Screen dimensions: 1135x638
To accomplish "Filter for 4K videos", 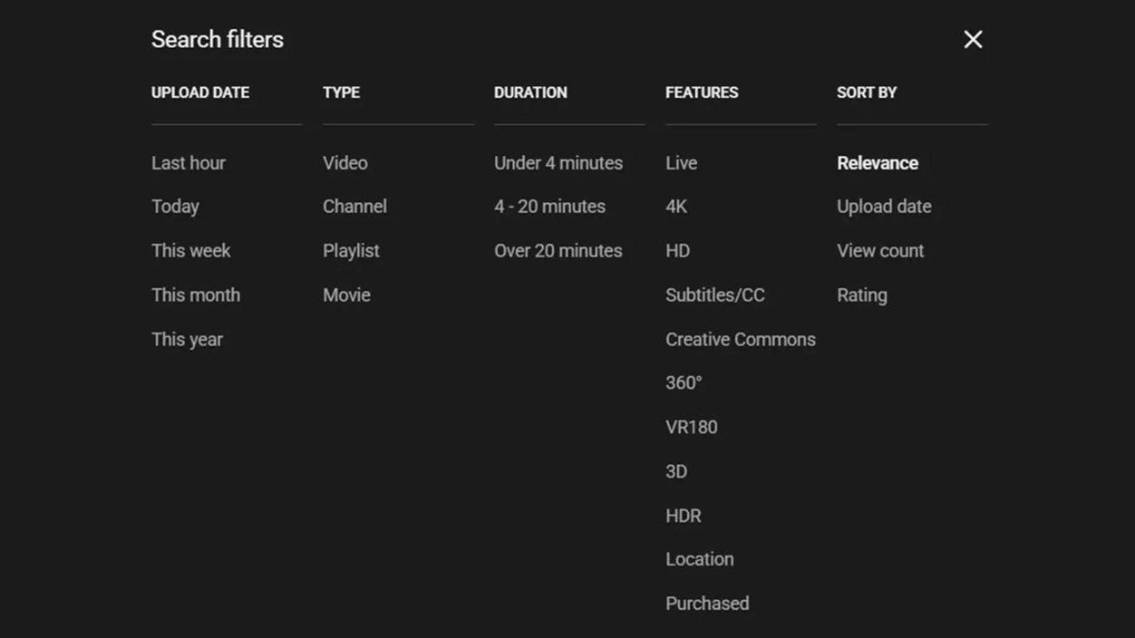I will pos(676,207).
